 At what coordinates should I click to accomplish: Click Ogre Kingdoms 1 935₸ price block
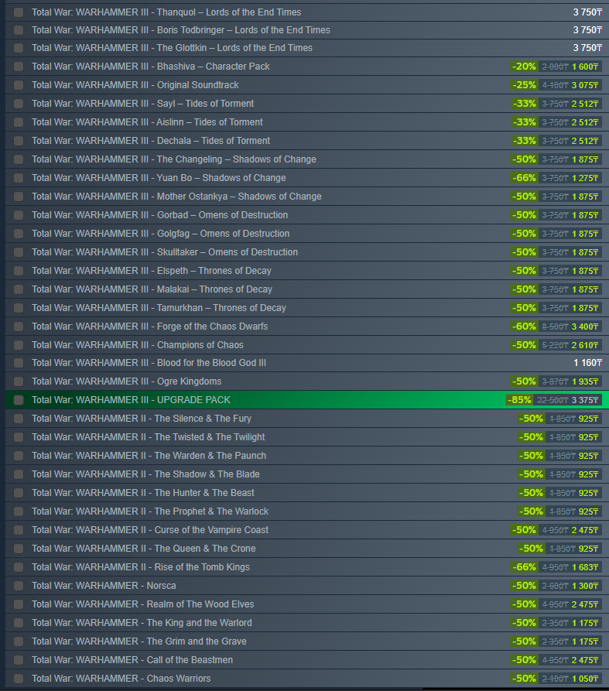(x=556, y=381)
